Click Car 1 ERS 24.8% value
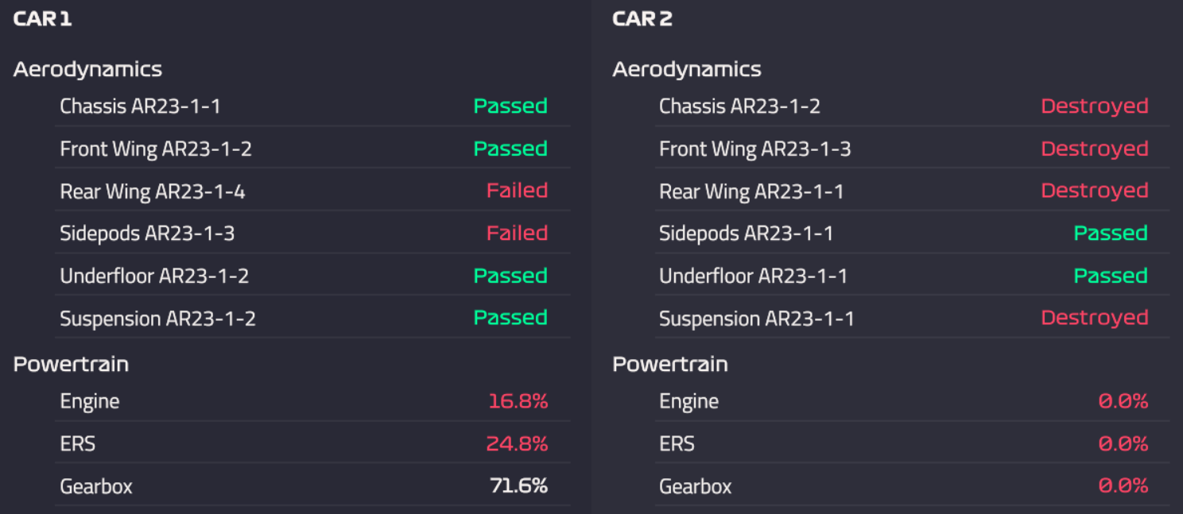The height and width of the screenshot is (514, 1183). click(x=517, y=443)
